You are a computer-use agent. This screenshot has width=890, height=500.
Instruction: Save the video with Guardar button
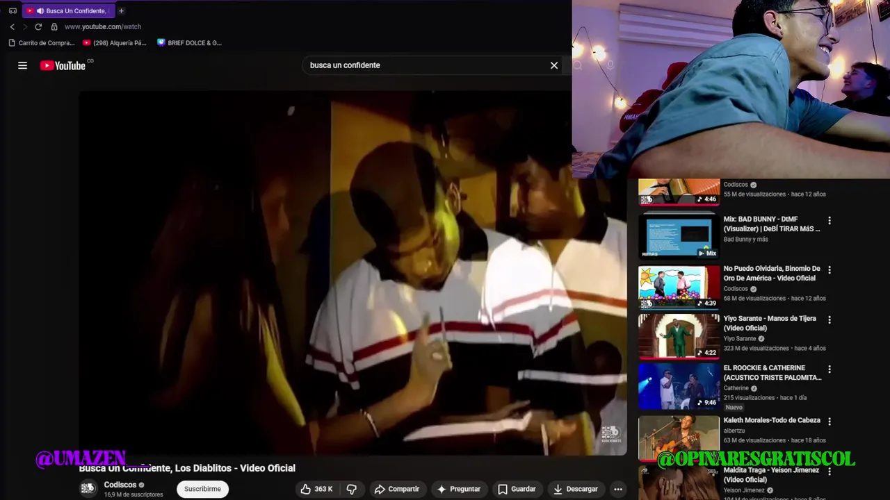pyautogui.click(x=517, y=489)
